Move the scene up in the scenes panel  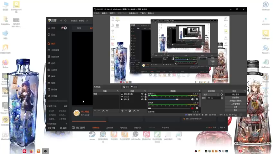pyautogui.click(x=103, y=111)
